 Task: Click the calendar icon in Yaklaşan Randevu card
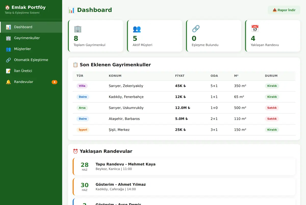coord(255,29)
